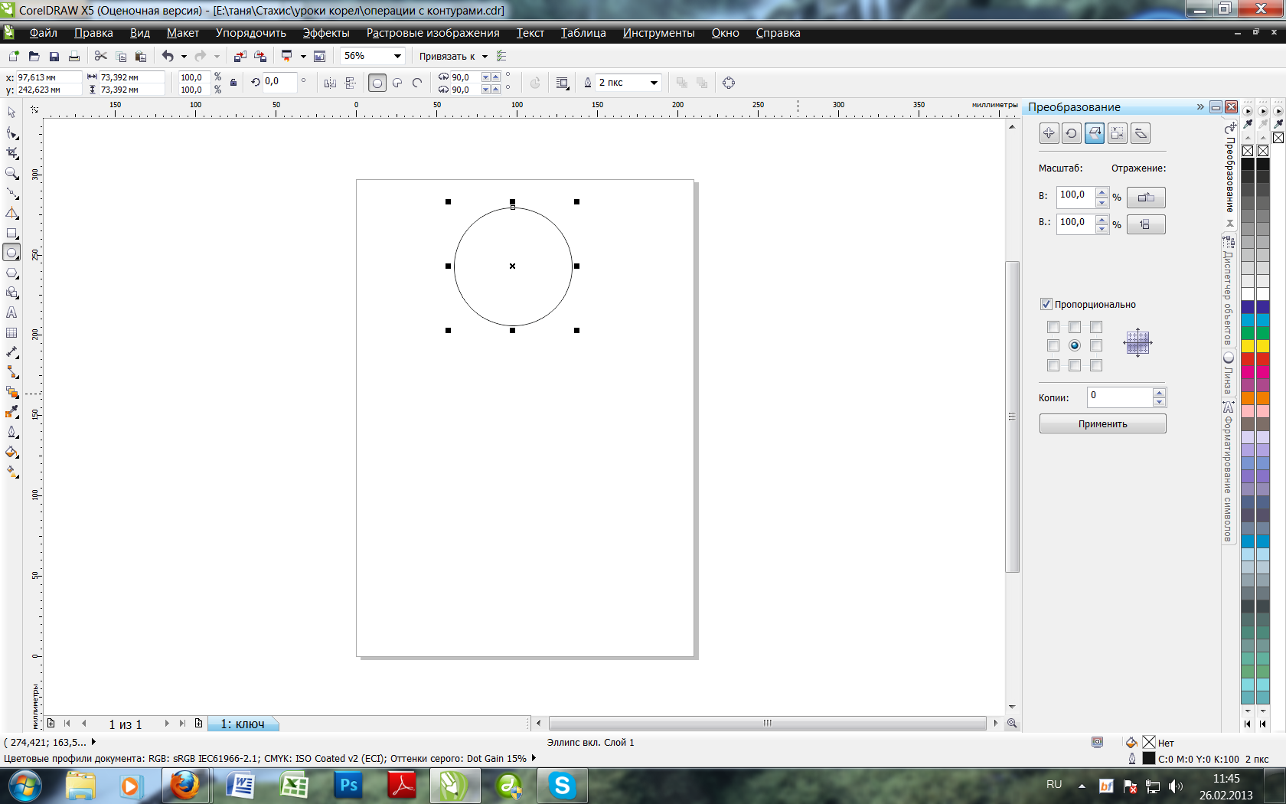The image size is (1286, 804).
Task: Select the Crop tool
Action: (11, 153)
